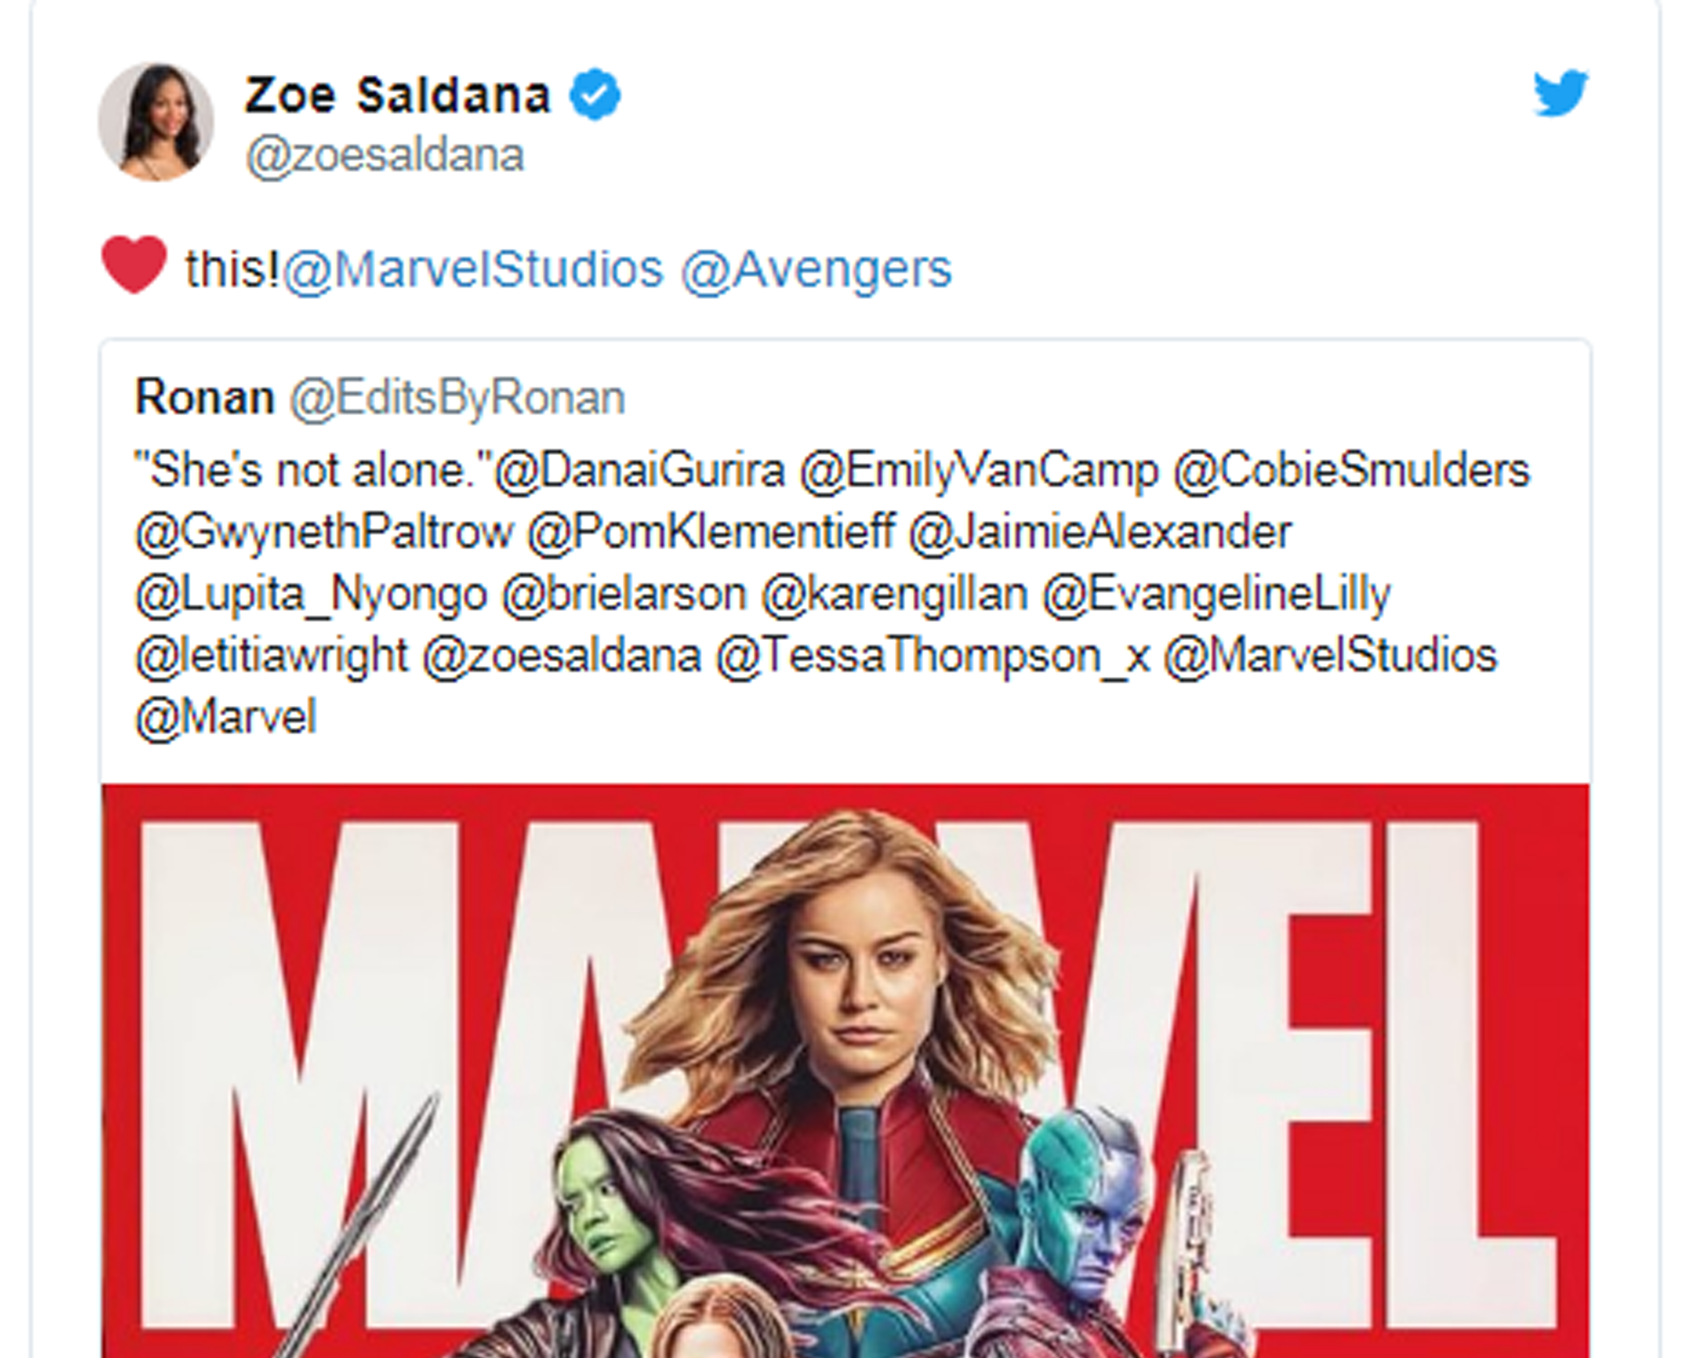Open Zoe Saldana's profile picture
This screenshot has height=1358, width=1698.
click(156, 122)
